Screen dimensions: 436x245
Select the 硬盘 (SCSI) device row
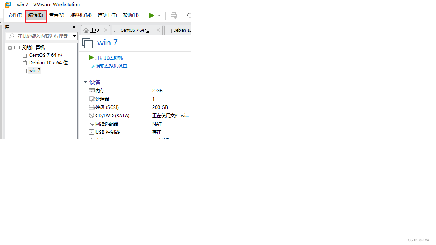click(139, 107)
